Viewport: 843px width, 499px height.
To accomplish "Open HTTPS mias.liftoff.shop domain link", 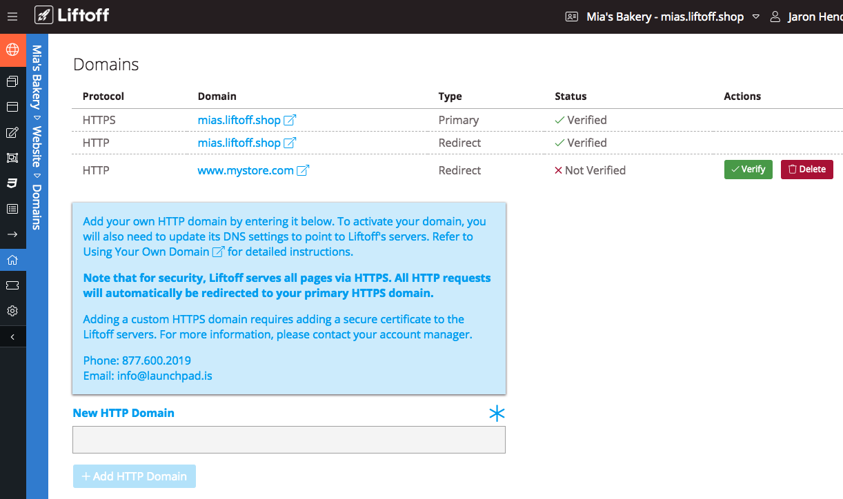I will pos(239,120).
